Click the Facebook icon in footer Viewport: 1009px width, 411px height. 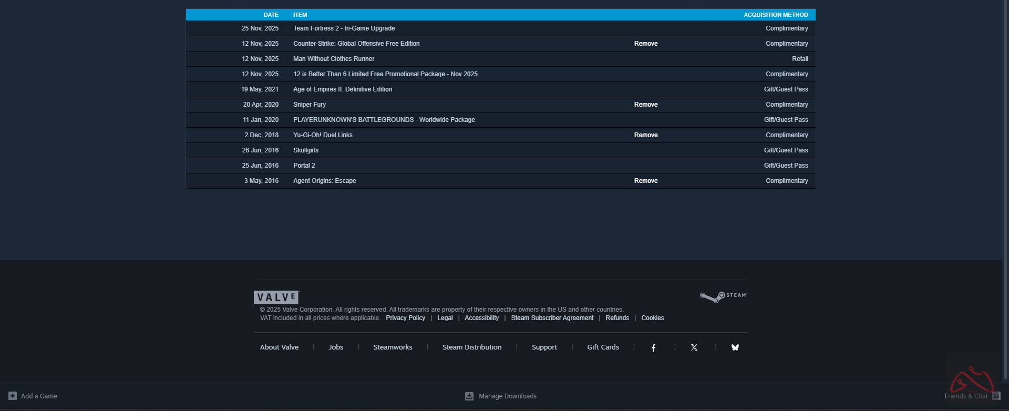(x=653, y=348)
